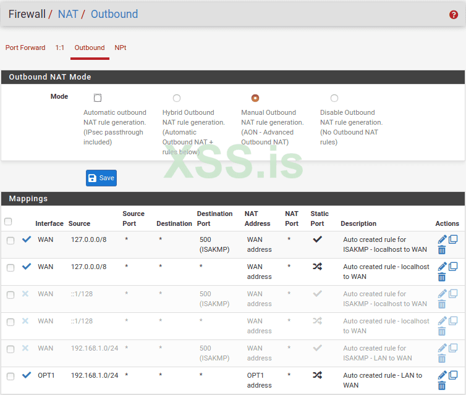466x395 pixels.
Task: Click the Automatic outbound NAT rule generation label
Action: [x=115, y=127]
